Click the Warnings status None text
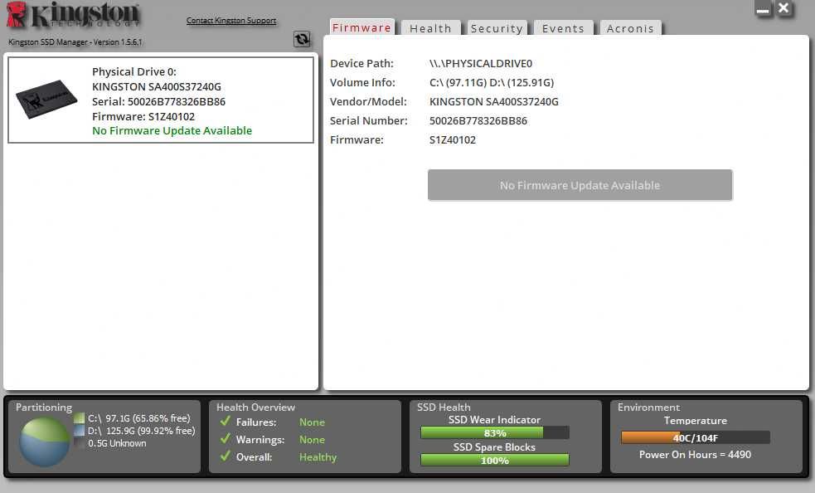This screenshot has width=815, height=493. (x=312, y=440)
